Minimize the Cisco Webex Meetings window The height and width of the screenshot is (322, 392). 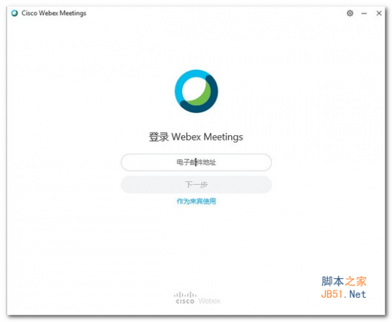[364, 13]
